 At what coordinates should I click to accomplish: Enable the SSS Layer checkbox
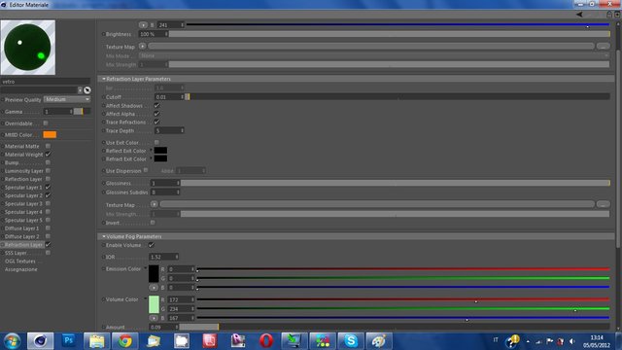(48, 253)
